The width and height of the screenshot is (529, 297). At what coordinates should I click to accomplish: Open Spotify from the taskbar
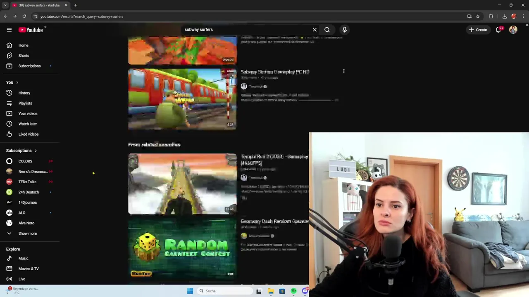[x=293, y=291]
